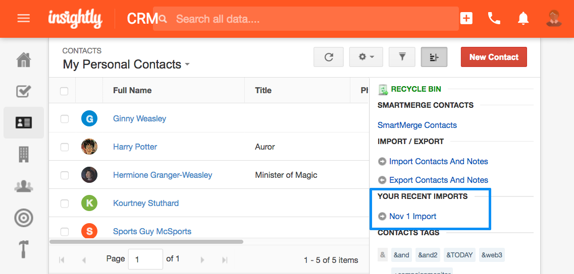Select the Sports Guy McSports row checkbox
Viewport: 574px width, 274px height.
point(65,232)
